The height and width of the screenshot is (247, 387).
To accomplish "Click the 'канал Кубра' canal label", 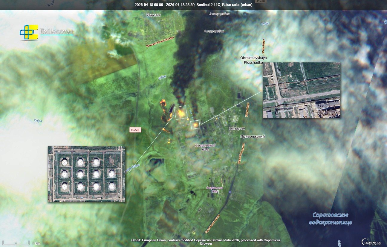I will pyautogui.click(x=133, y=168).
